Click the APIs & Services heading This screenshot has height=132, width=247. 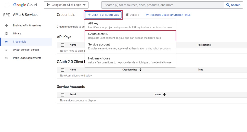coord(26,15)
